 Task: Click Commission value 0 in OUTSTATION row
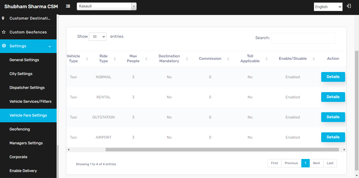tap(210, 117)
